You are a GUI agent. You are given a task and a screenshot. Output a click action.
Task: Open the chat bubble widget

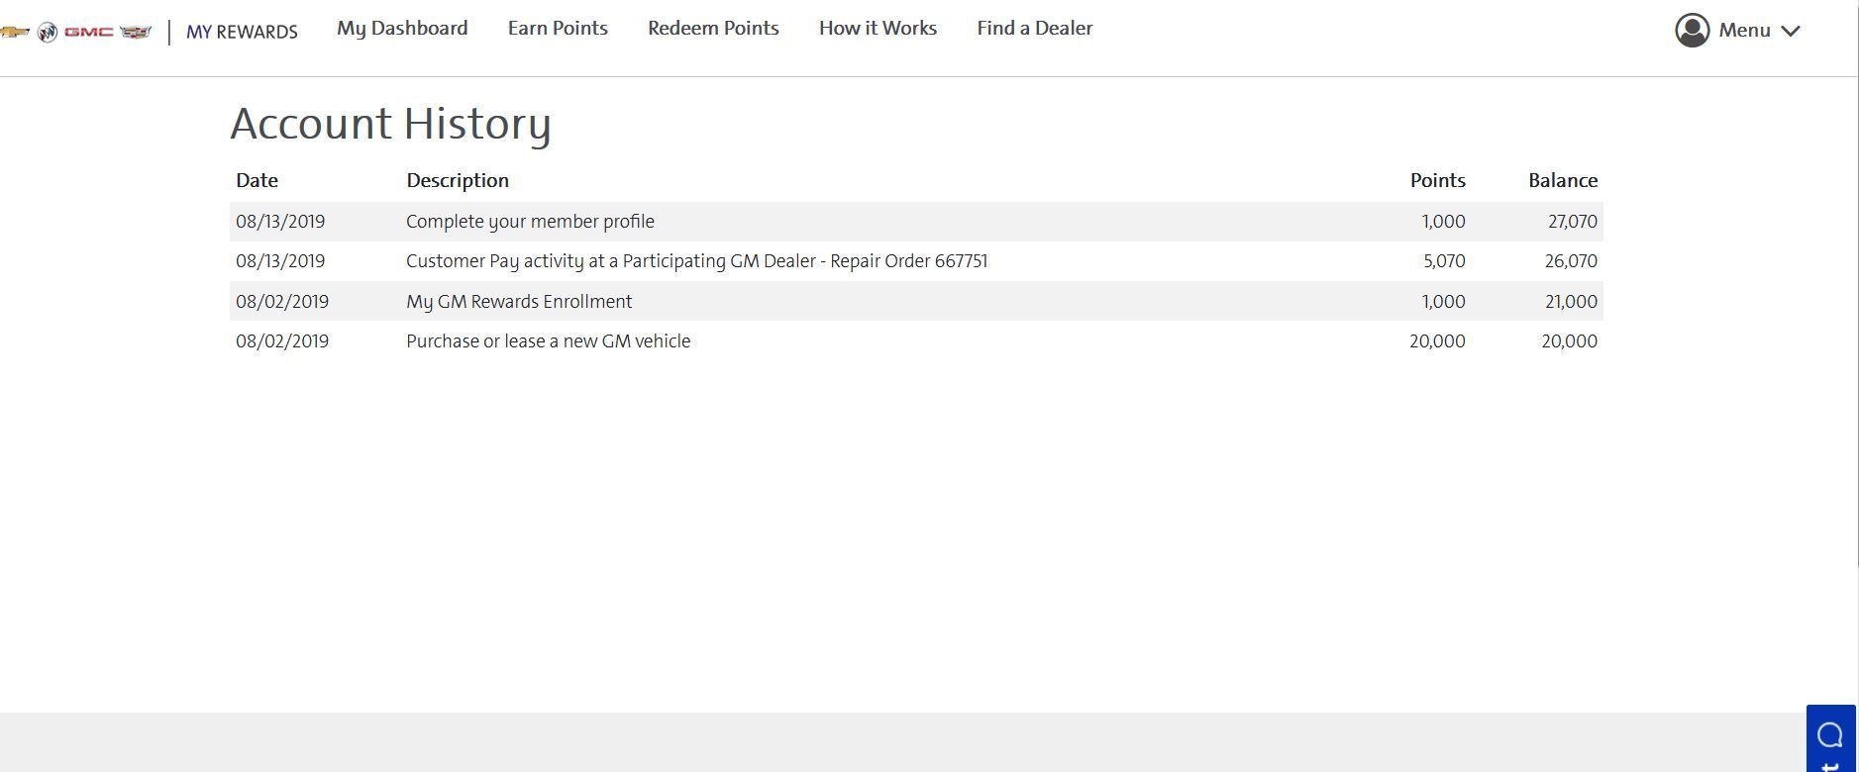pos(1830,735)
